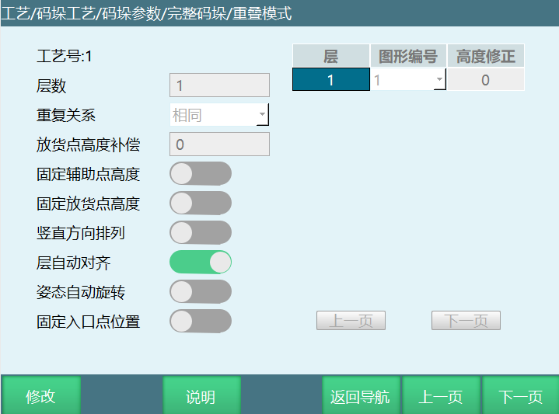Viewport: 559px width, 414px height.
Task: Click the 放货点高度补偿 input field
Action: tap(219, 144)
